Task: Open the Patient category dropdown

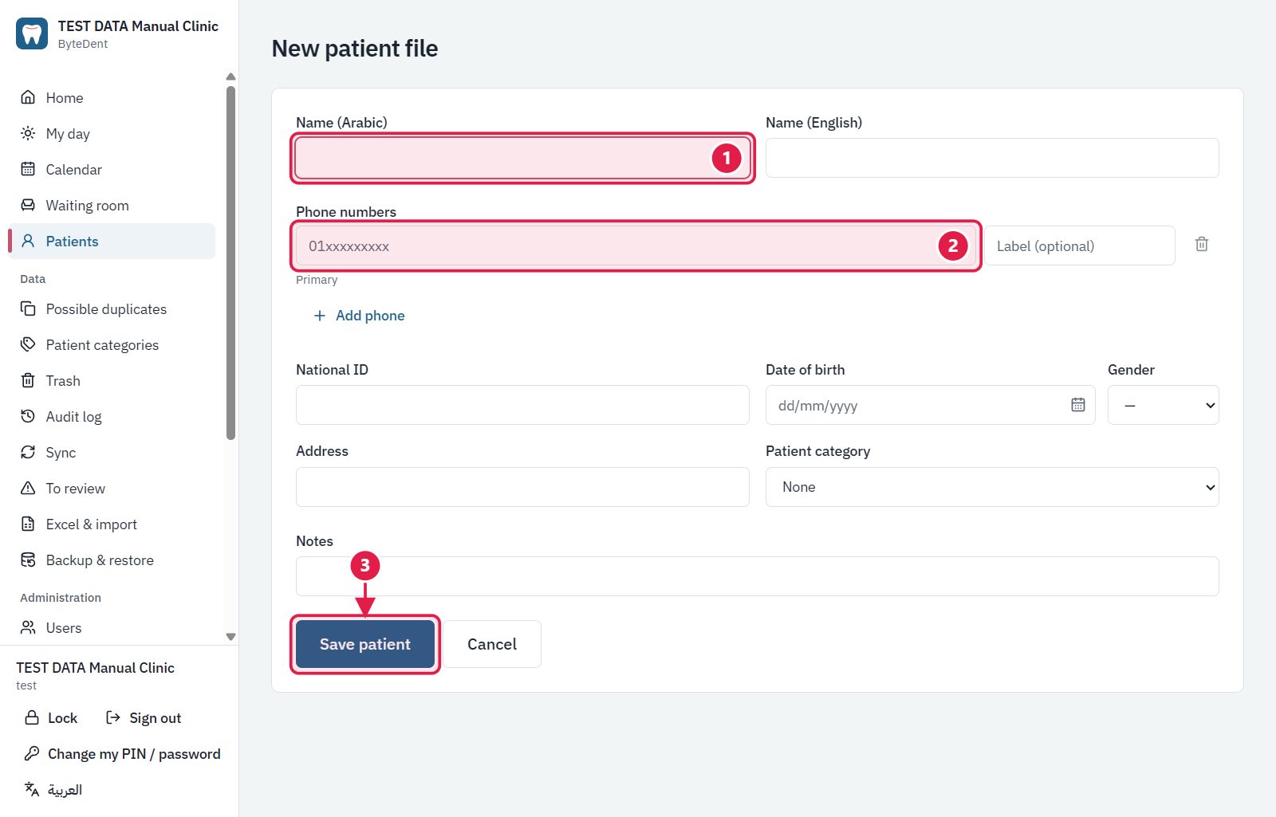Action: pos(992,487)
